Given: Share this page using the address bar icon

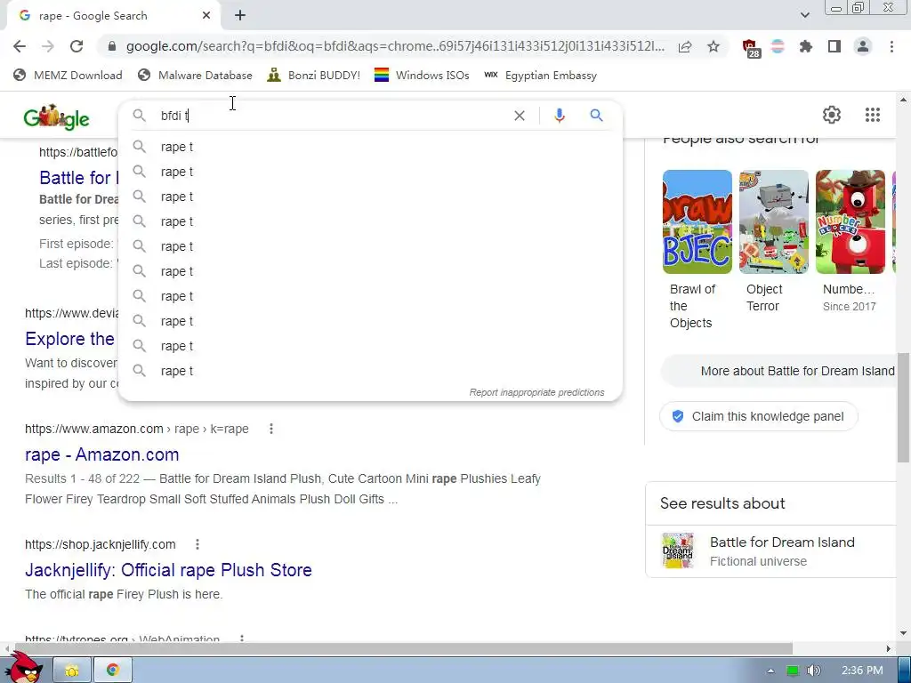Looking at the screenshot, I should pos(685,46).
